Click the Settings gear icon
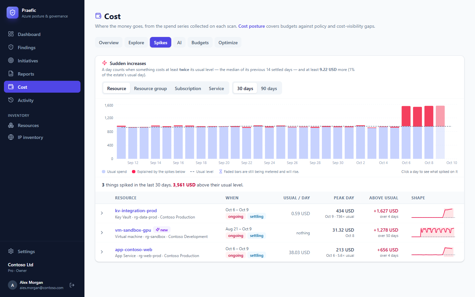Screen dimensions: 475x297 11,251
